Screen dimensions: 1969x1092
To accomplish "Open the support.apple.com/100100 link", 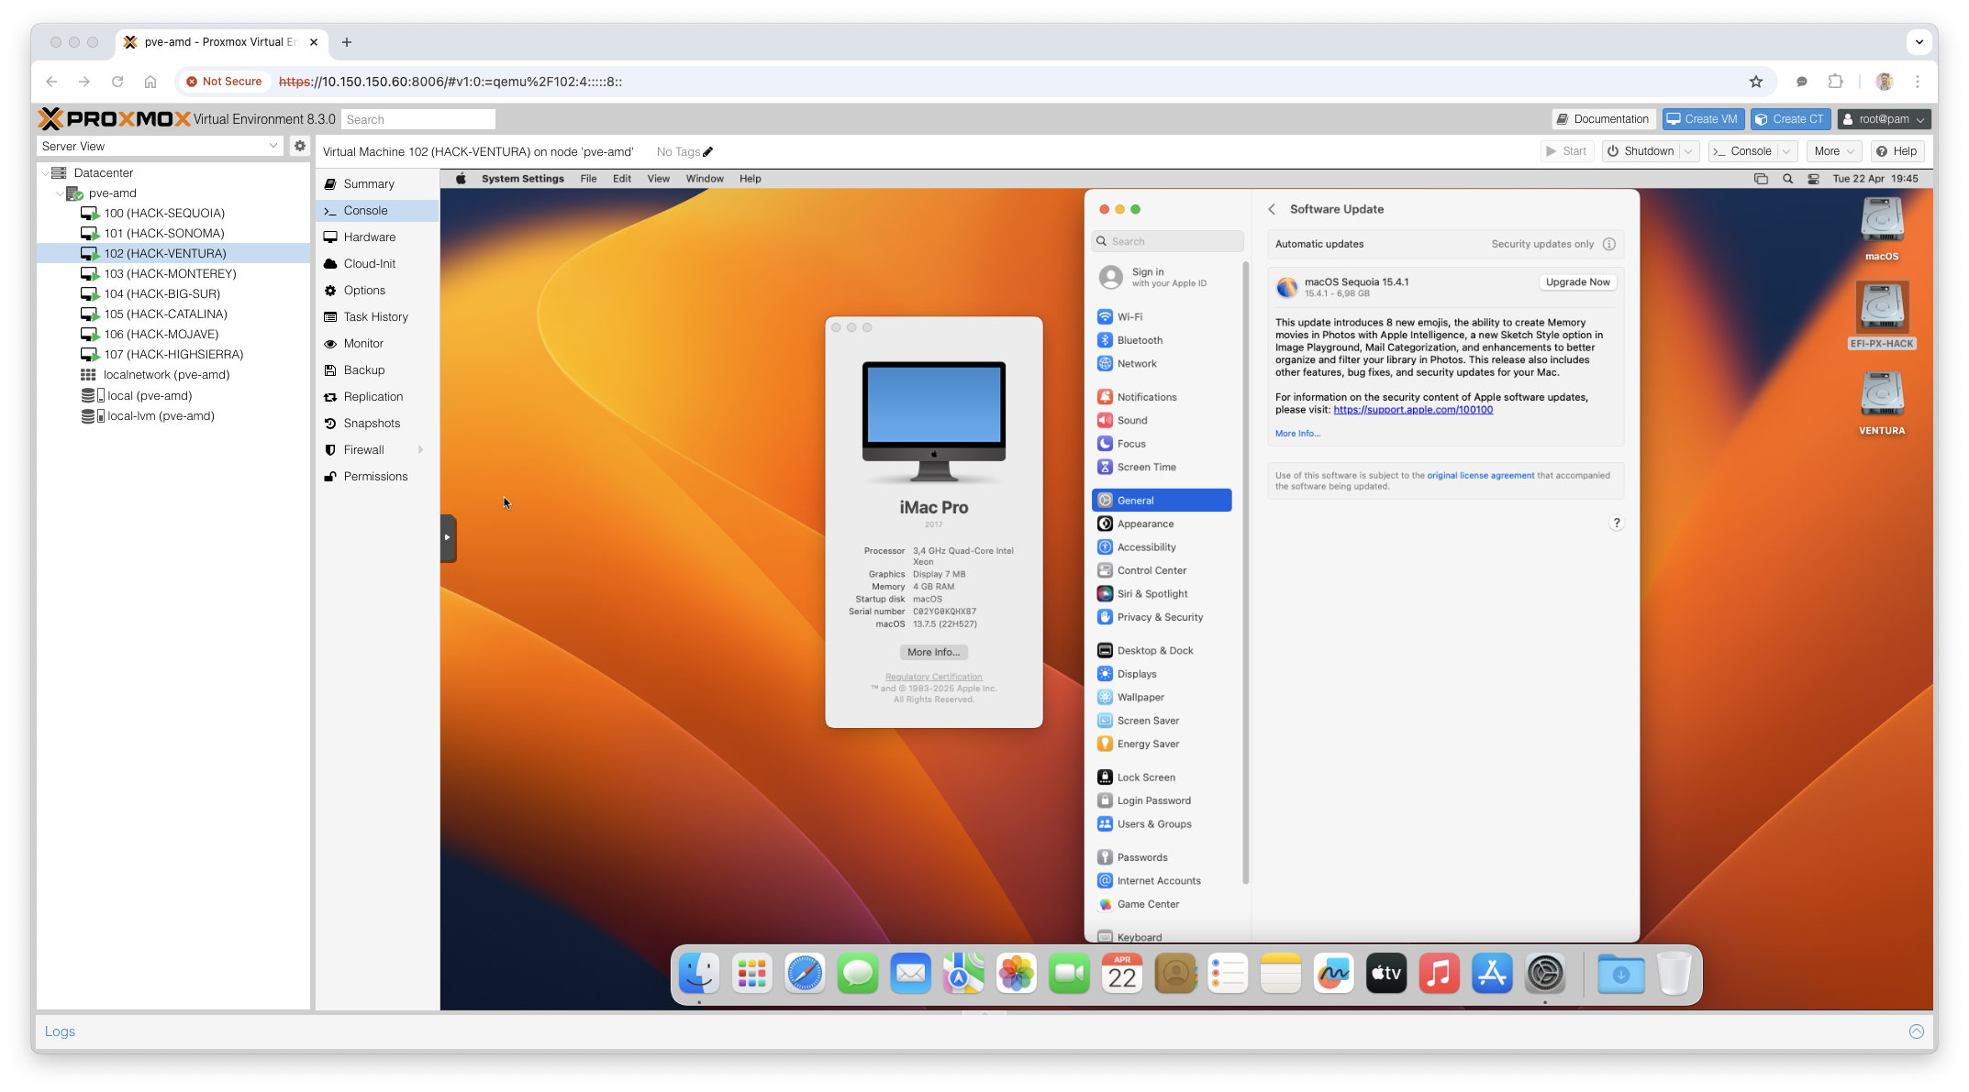I will click(x=1412, y=410).
